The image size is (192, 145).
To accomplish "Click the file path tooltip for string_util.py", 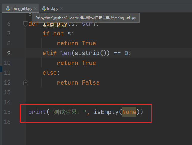I will click(86, 18).
